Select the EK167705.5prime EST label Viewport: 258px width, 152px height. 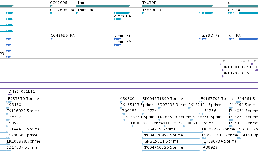click(x=217, y=99)
